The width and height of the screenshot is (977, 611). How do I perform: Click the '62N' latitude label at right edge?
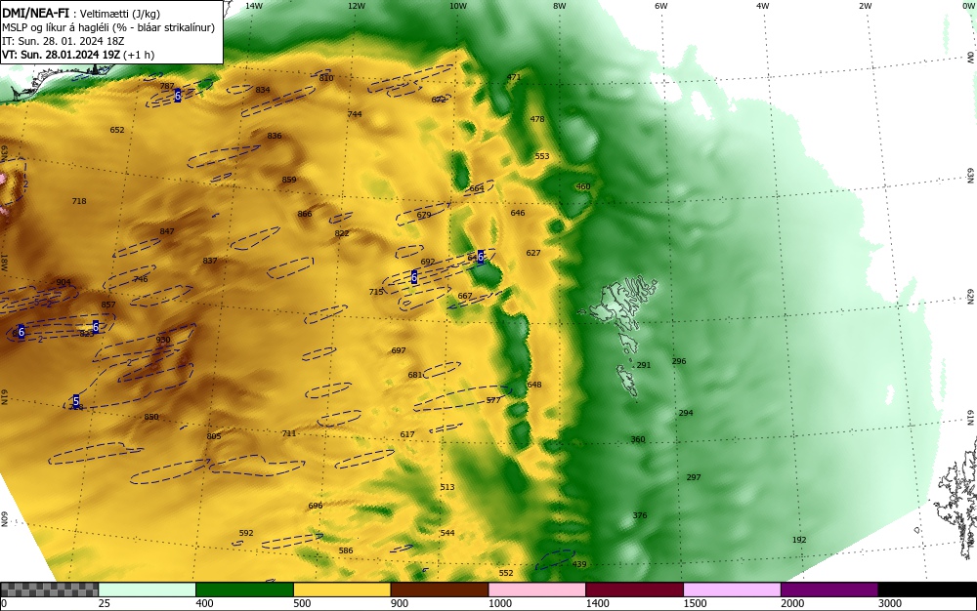pyautogui.click(x=970, y=296)
